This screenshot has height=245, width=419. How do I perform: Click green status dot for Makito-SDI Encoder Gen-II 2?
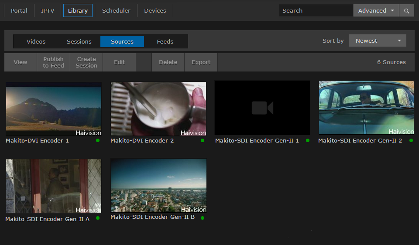click(411, 140)
